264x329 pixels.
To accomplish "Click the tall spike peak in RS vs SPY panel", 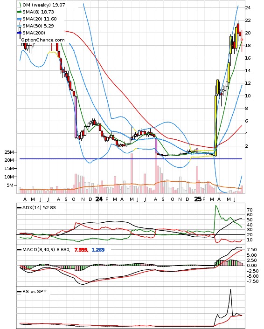I will point(230,290).
